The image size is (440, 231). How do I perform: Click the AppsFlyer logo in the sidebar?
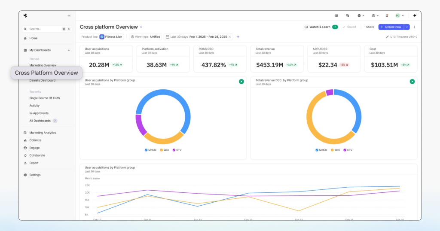coord(25,16)
